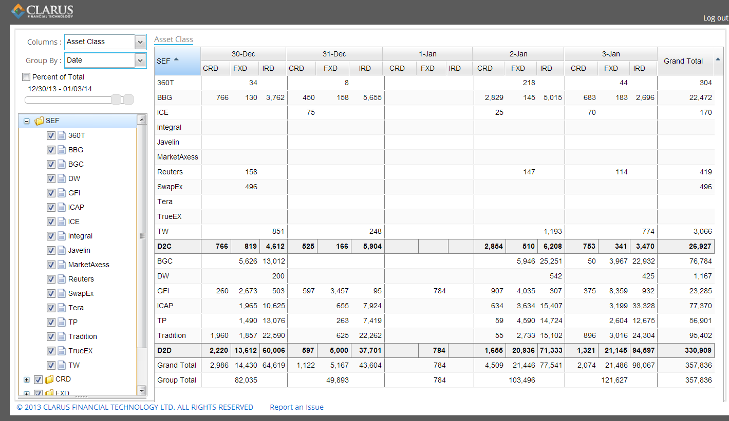Viewport: 729px width, 421px height.
Task: Click the document icon beside SwapEx
Action: point(62,293)
